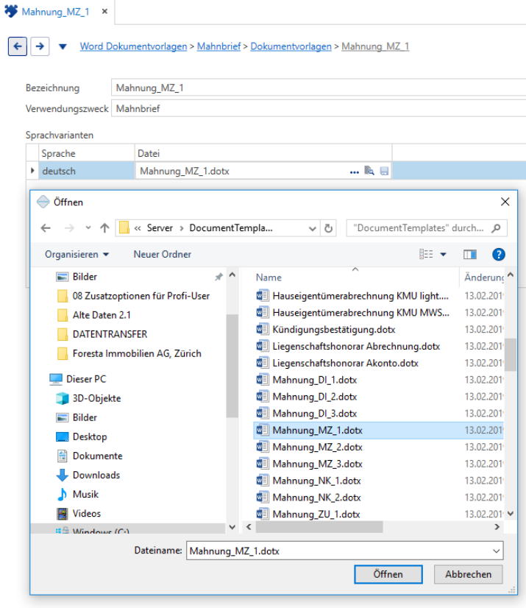The image size is (526, 608).
Task: Open the navigation history dropdown triangle
Action: point(63,47)
